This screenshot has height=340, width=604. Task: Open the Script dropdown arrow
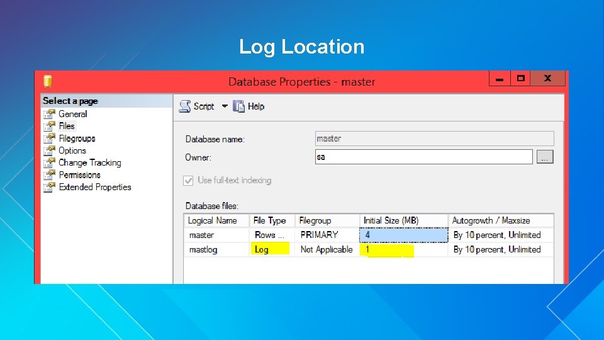pos(225,106)
